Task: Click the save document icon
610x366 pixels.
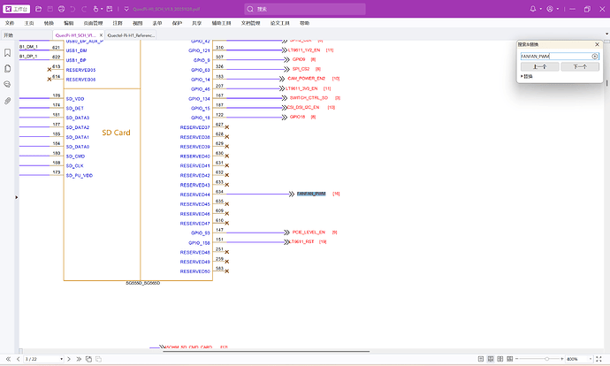Action: coord(50,9)
